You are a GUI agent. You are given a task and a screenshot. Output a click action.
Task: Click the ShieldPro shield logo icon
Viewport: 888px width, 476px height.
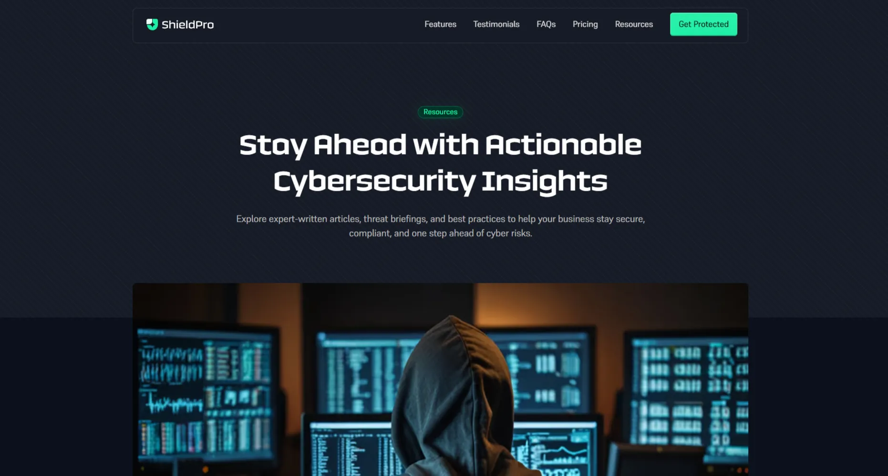click(152, 24)
